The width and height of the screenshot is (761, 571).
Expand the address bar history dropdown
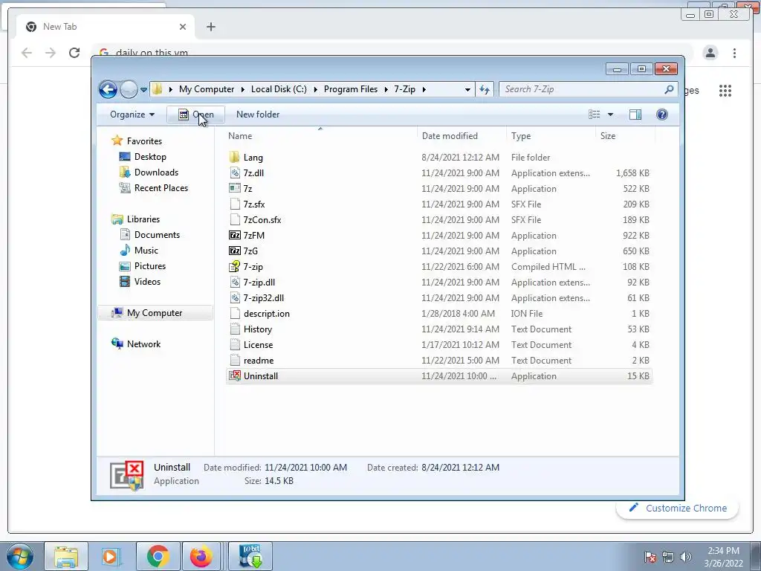coord(467,89)
